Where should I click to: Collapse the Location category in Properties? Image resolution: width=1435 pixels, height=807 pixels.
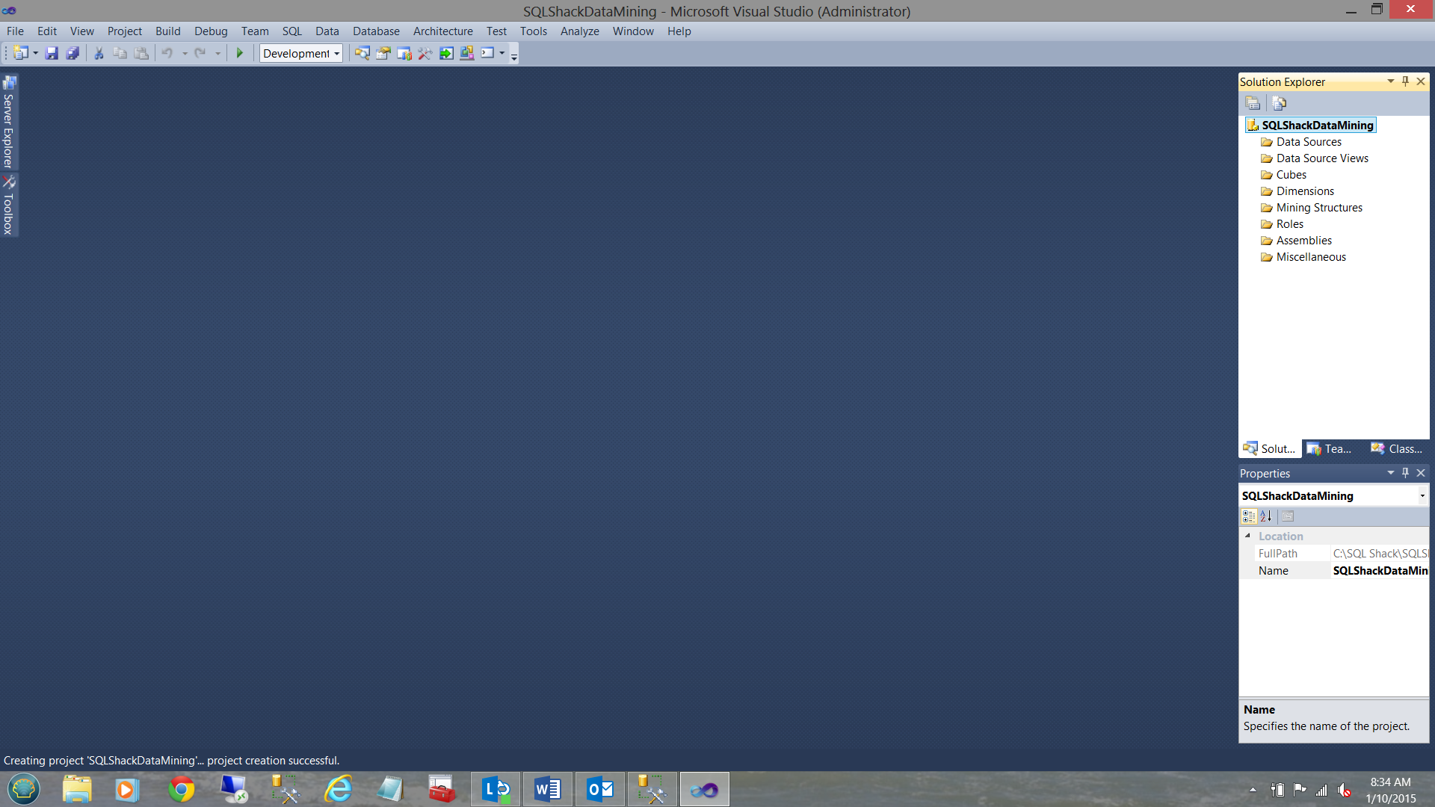tap(1247, 536)
